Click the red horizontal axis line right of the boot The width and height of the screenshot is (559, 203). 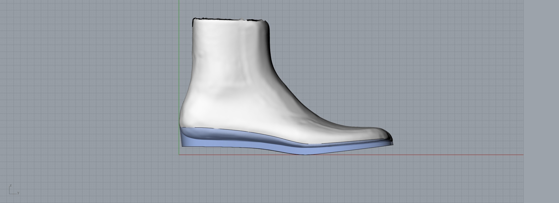pyautogui.click(x=457, y=155)
